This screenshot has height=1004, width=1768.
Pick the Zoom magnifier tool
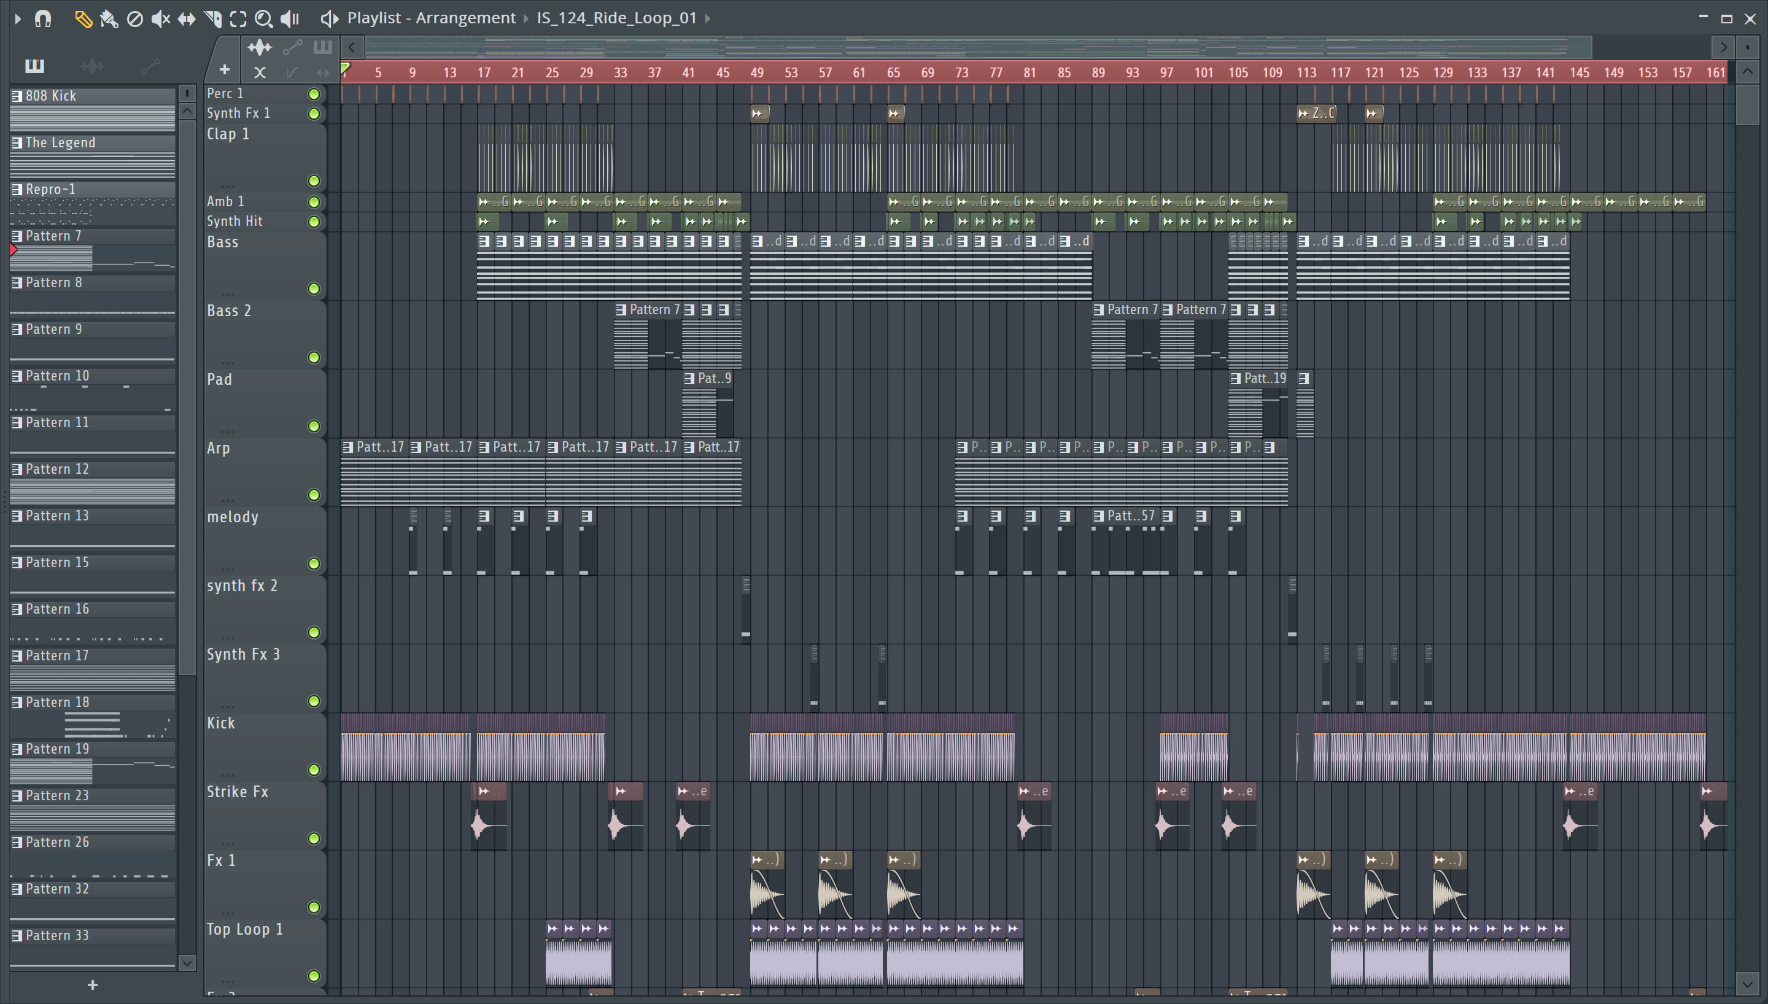(x=263, y=18)
